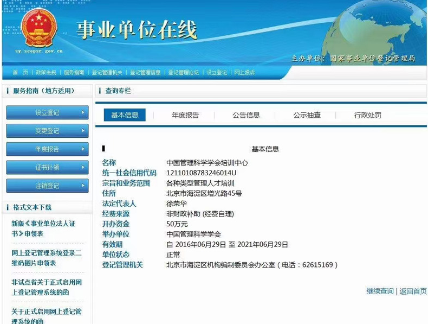The width and height of the screenshot is (428, 324).
Task: Click the national emblem logo
Action: (x=39, y=28)
